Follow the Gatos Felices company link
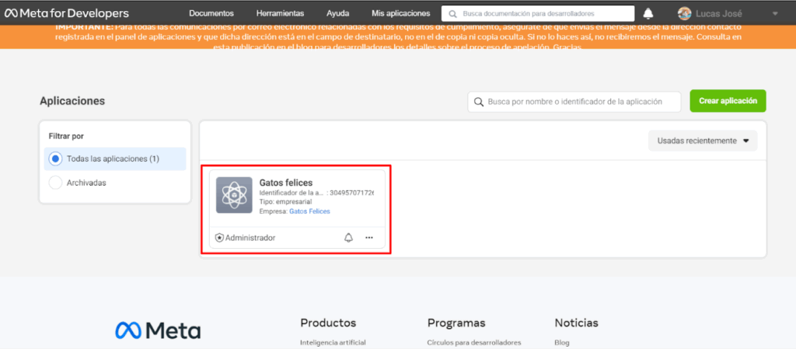 (309, 211)
